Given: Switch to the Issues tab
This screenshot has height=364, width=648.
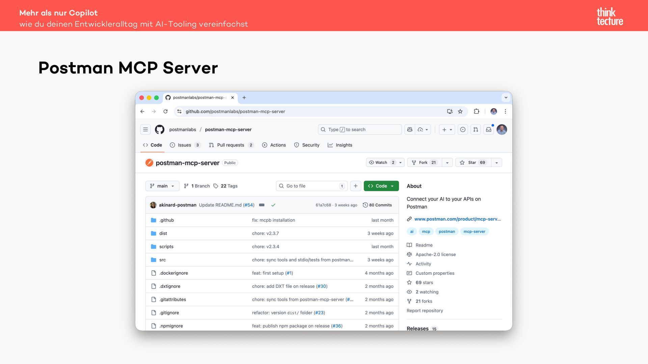Looking at the screenshot, I should pyautogui.click(x=185, y=145).
